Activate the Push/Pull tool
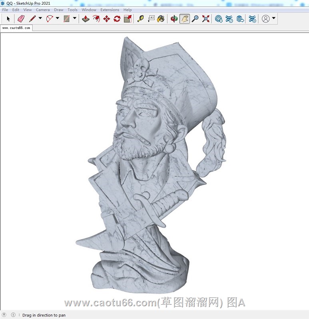309x319 pixels. [86, 19]
